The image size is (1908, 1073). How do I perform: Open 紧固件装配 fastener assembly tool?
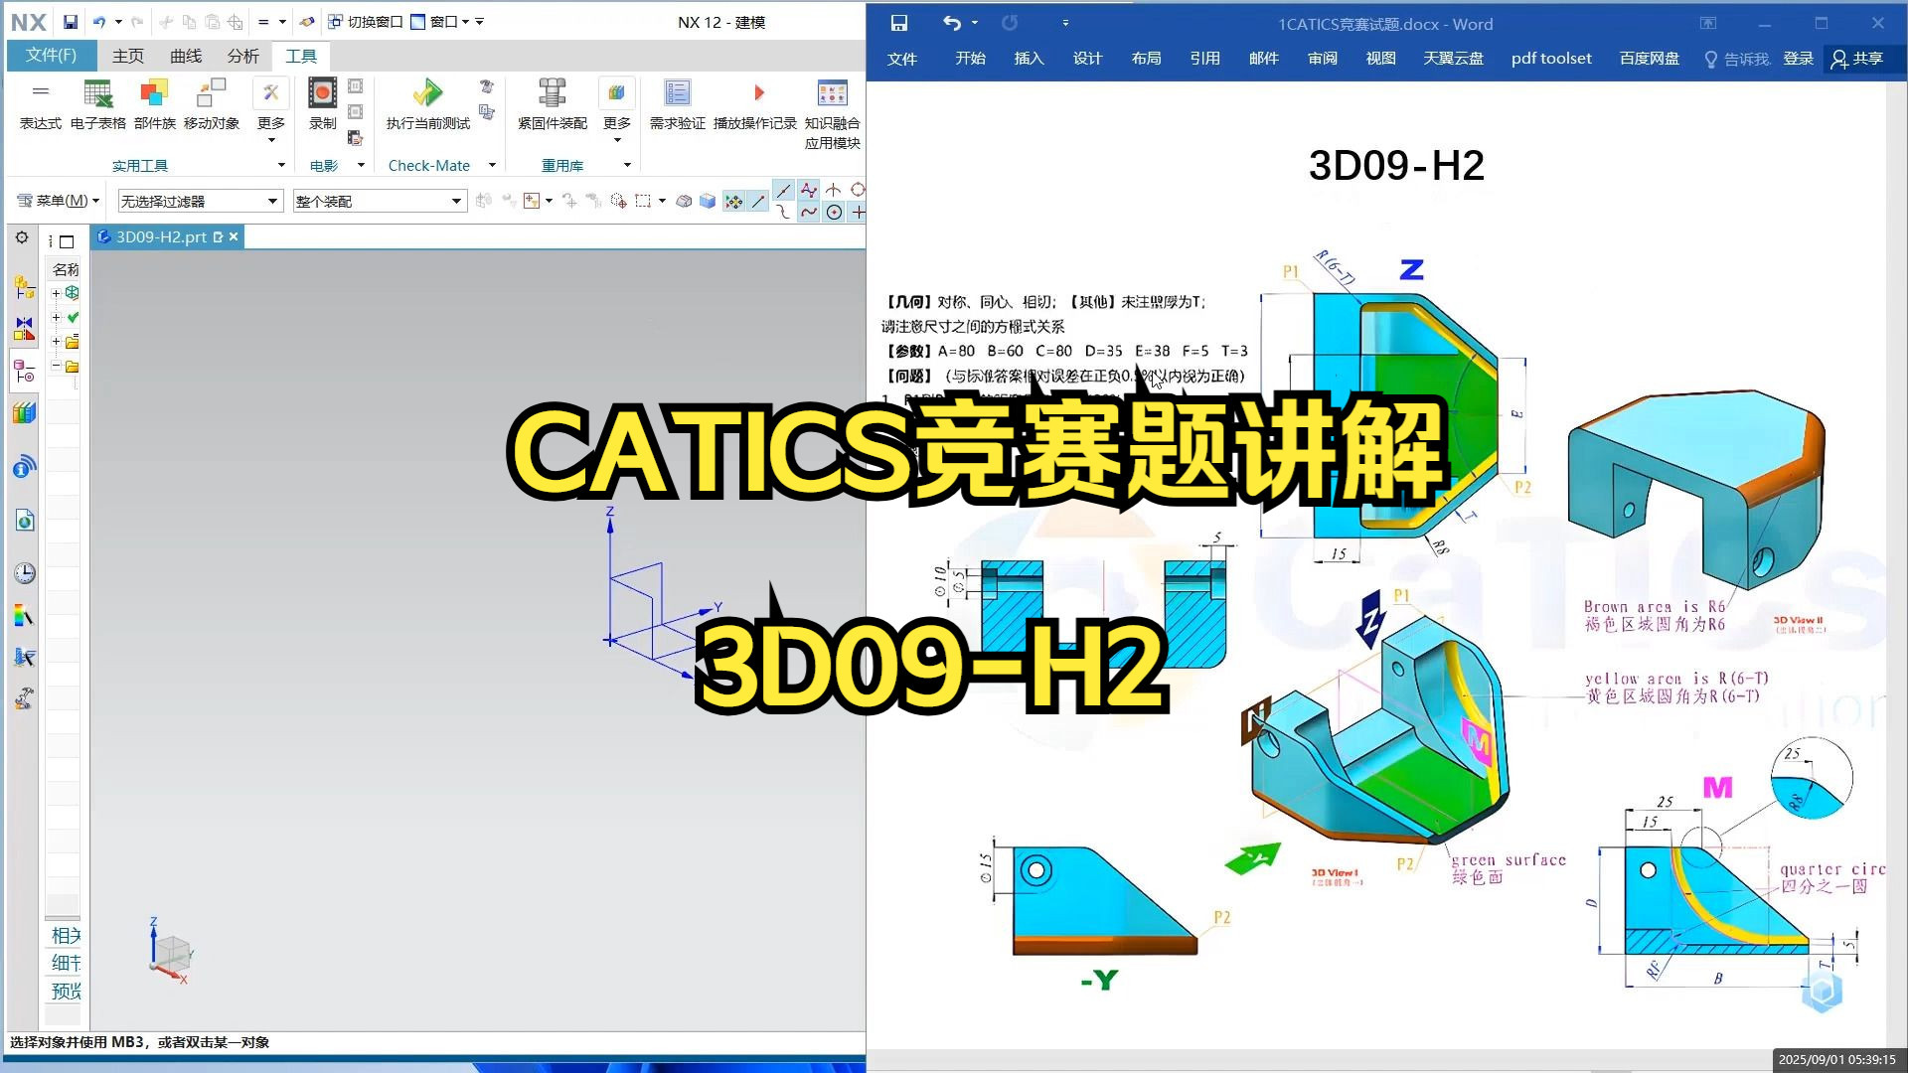click(553, 104)
